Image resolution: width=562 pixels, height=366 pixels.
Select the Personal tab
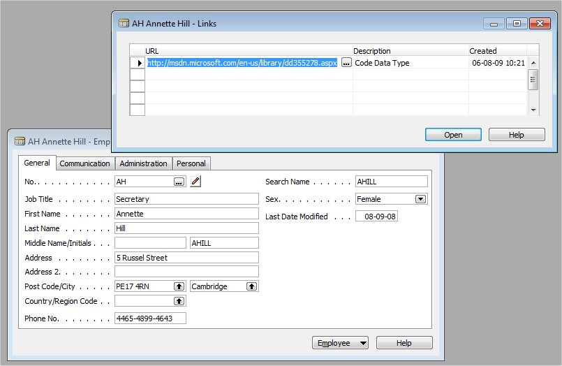[x=191, y=163]
